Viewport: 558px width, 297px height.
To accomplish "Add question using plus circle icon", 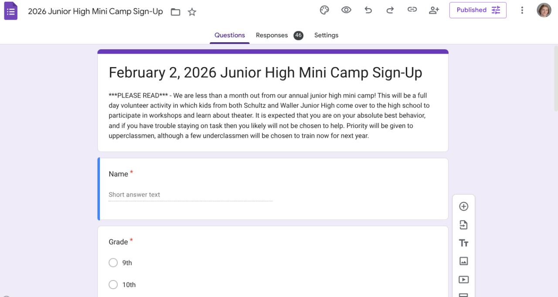I will tap(463, 206).
